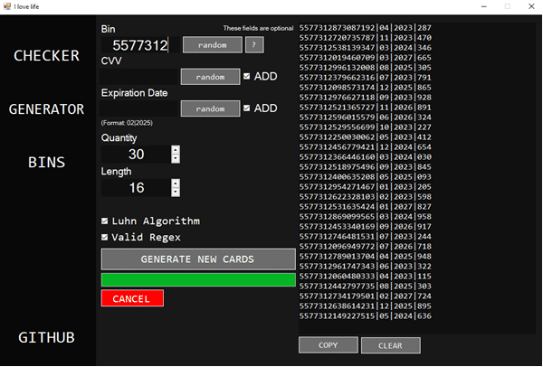Click the COPY button below the output
The image size is (543, 367).
click(x=329, y=345)
